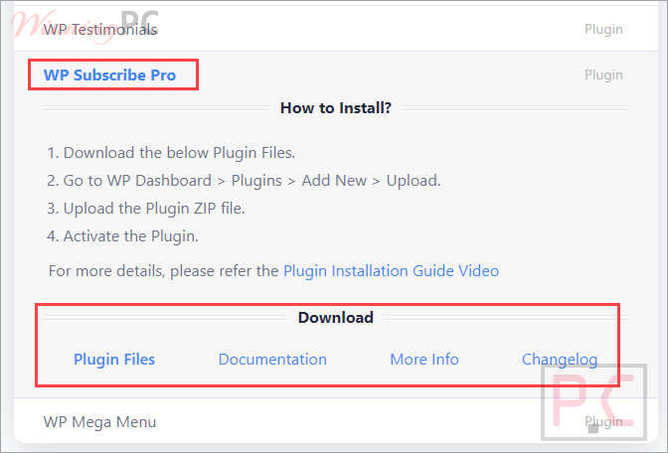
Task: Click the Plugin label beside WP Subscribe Pro
Action: coord(603,75)
